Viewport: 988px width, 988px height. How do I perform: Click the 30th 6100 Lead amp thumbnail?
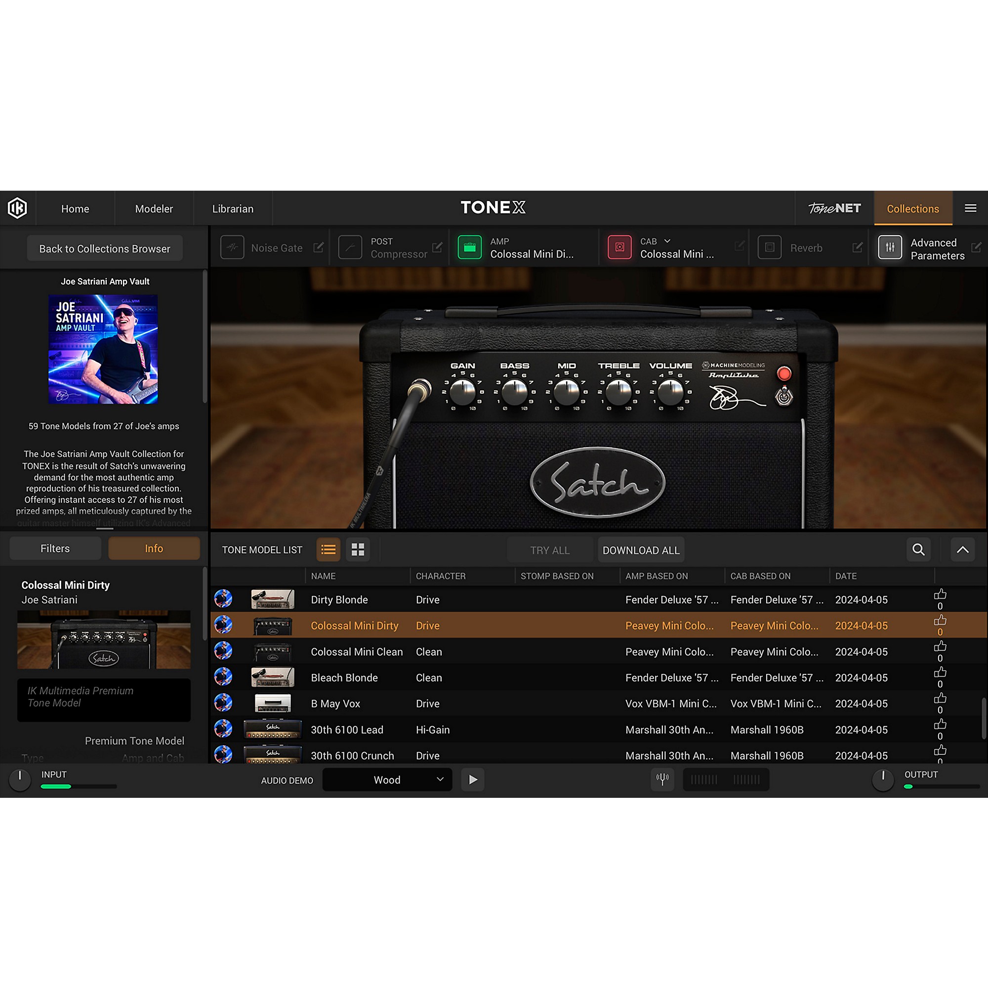tap(273, 729)
